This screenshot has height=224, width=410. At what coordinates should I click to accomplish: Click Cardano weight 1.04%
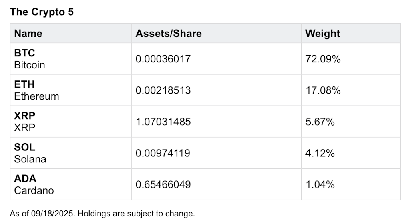[x=320, y=184]
